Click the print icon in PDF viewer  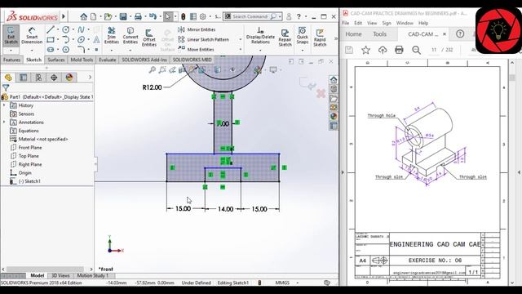pyautogui.click(x=399, y=50)
